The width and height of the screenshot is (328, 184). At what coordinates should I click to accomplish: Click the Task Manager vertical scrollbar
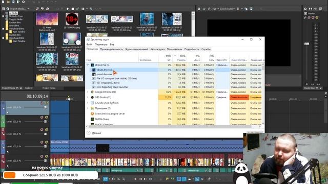point(263,94)
